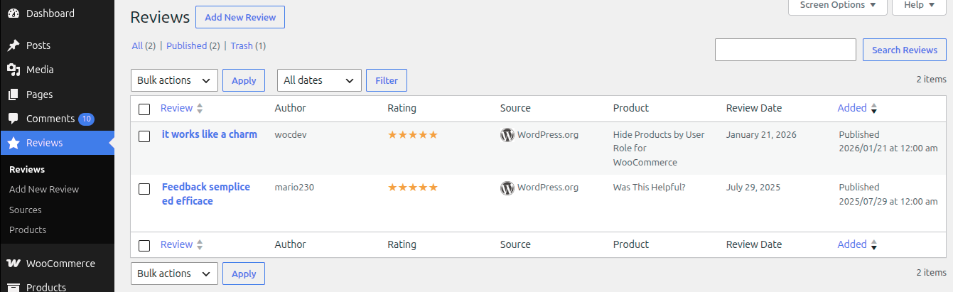Click the Add New Review button
Screen dimensions: 953x292
click(x=240, y=17)
